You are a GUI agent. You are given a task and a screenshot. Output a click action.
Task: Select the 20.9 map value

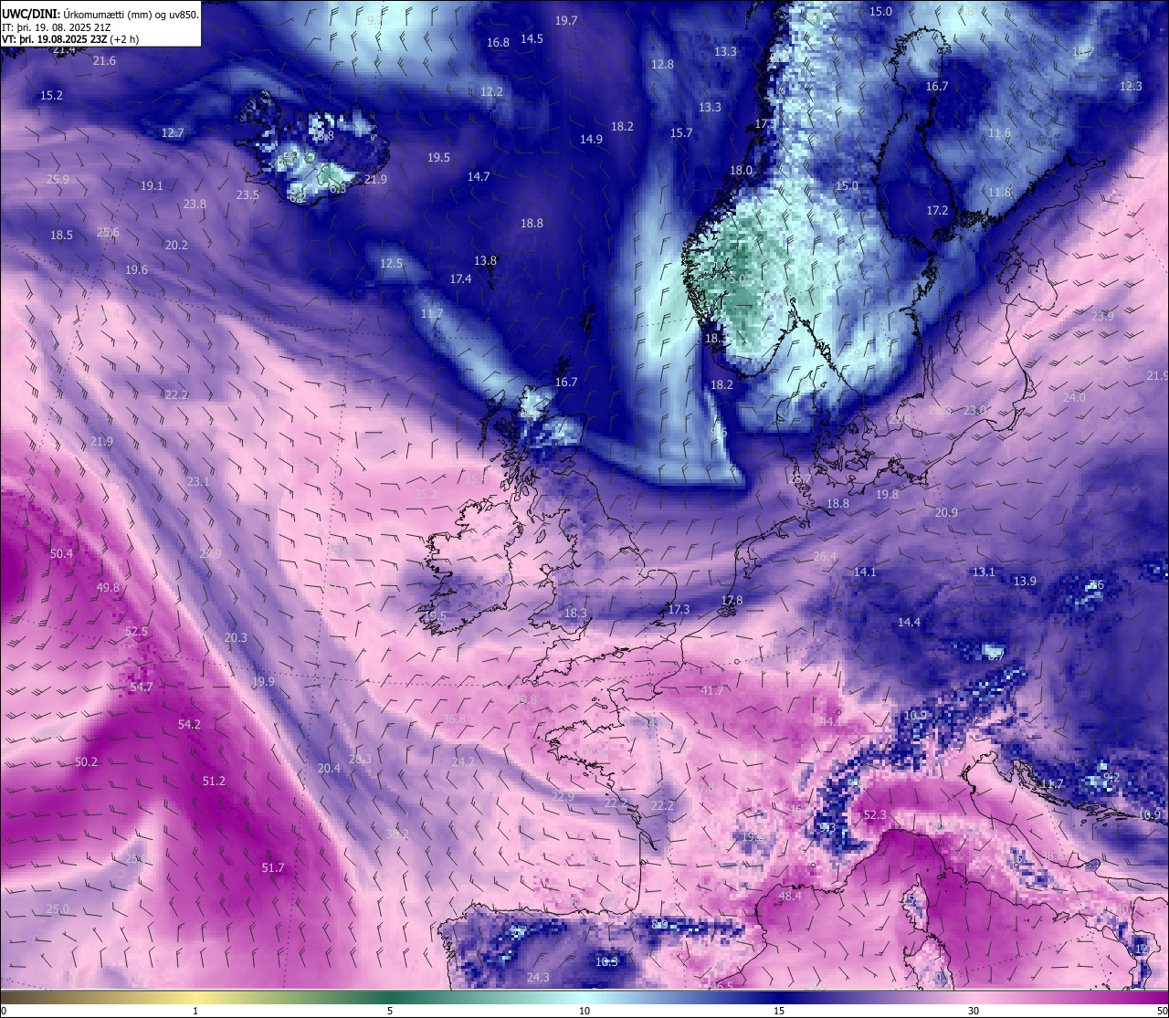(x=946, y=512)
